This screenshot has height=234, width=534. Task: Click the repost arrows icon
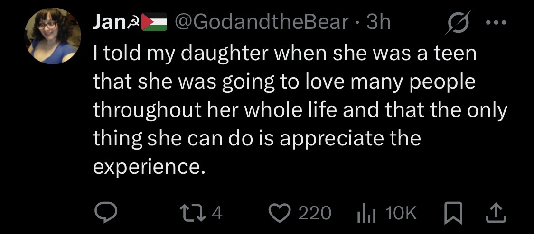pyautogui.click(x=196, y=213)
